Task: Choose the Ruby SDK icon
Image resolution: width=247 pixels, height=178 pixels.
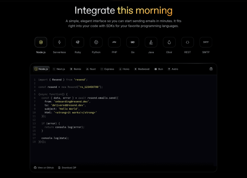Action: point(77,42)
